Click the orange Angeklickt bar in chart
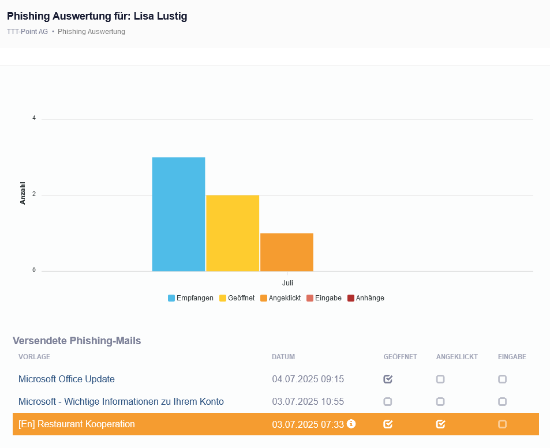The width and height of the screenshot is (550, 448). coord(286,252)
